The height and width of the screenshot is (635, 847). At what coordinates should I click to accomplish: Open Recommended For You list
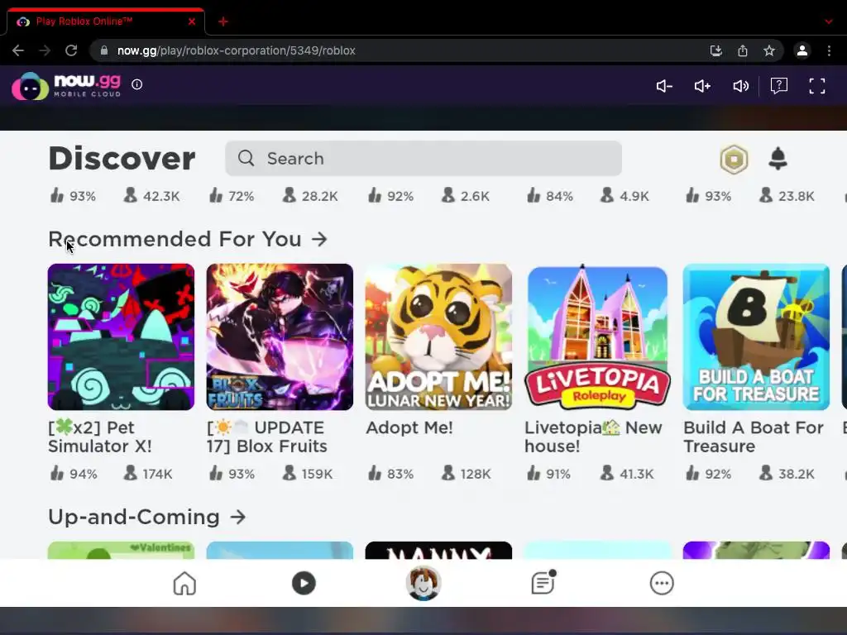188,239
